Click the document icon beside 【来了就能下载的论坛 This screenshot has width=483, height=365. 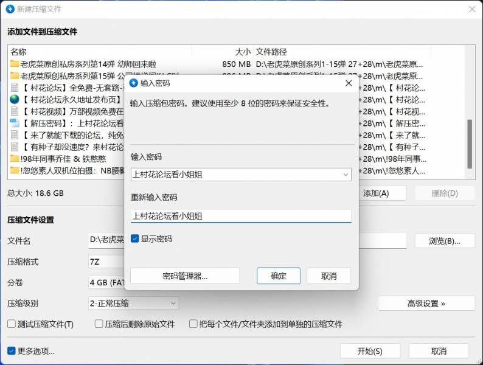(15, 135)
